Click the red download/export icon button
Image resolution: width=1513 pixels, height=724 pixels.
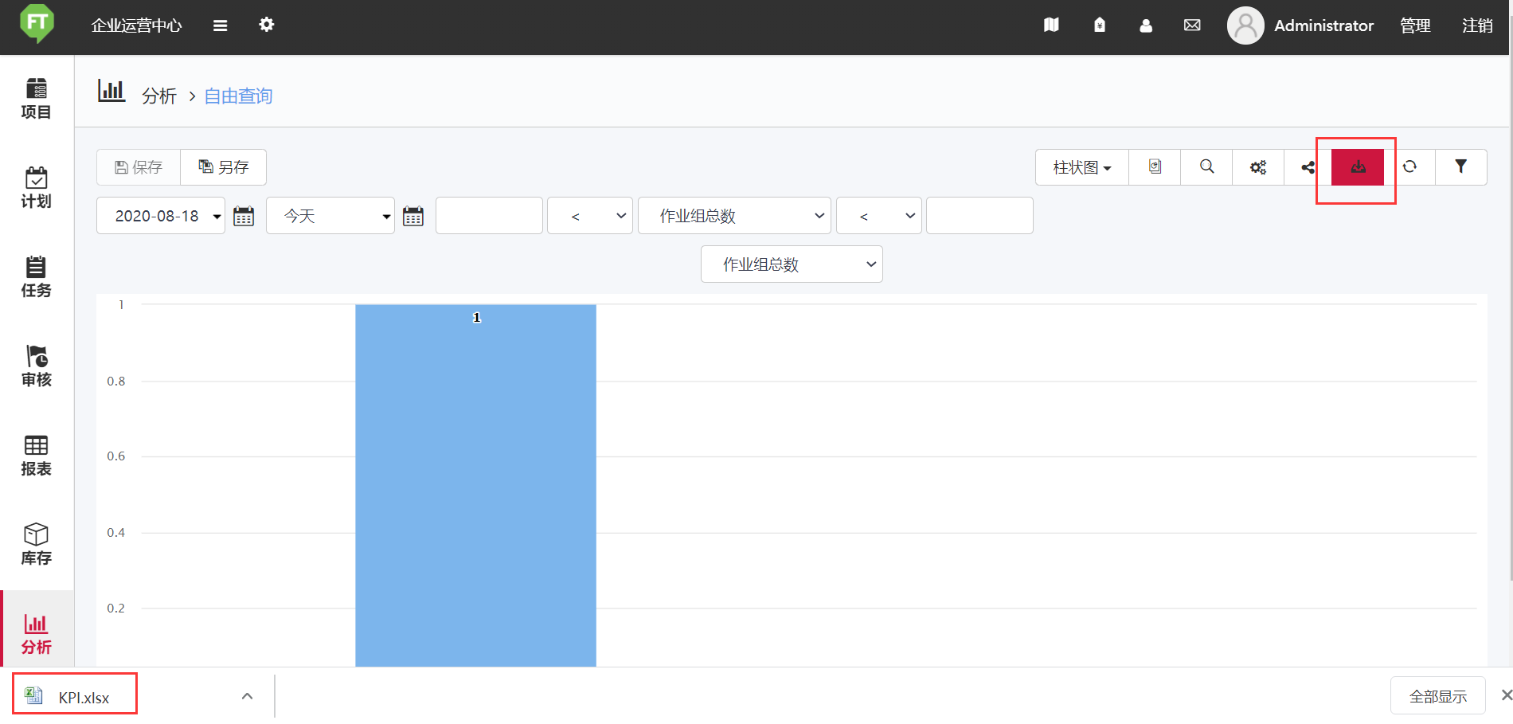(1358, 167)
